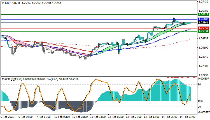The height and width of the screenshot is (120, 210).
Task: Select the 6 Feb 19:00 time label
Action: point(25,117)
